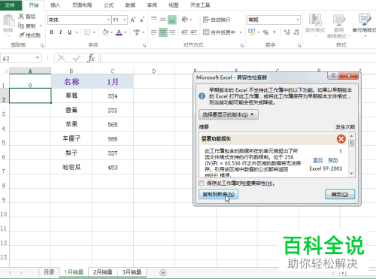
Task: Open Select Versions to Show (选择要显示的版本) dropdown
Action: pos(229,114)
